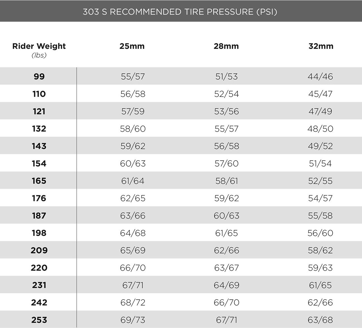Screen dimensions: 362x328
Task: Click the 28mm column header
Action: click(226, 46)
